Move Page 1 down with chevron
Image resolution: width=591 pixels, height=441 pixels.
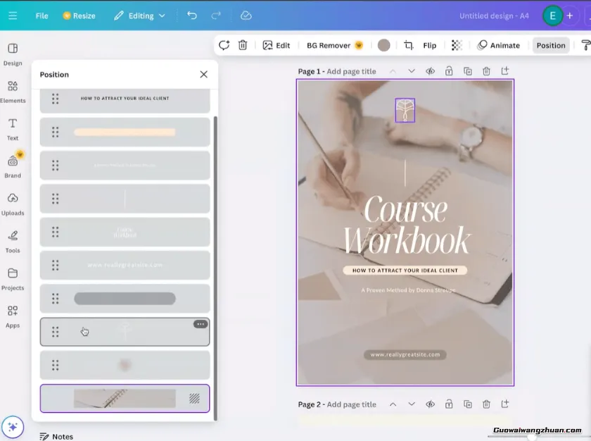click(412, 71)
